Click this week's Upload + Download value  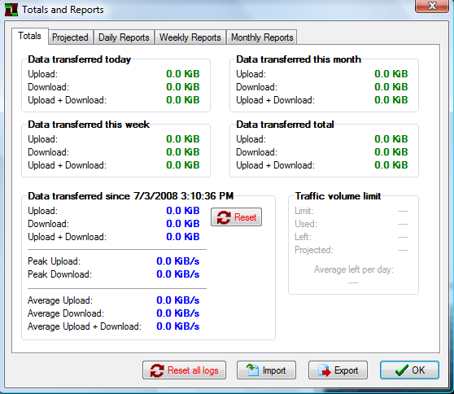pos(183,165)
